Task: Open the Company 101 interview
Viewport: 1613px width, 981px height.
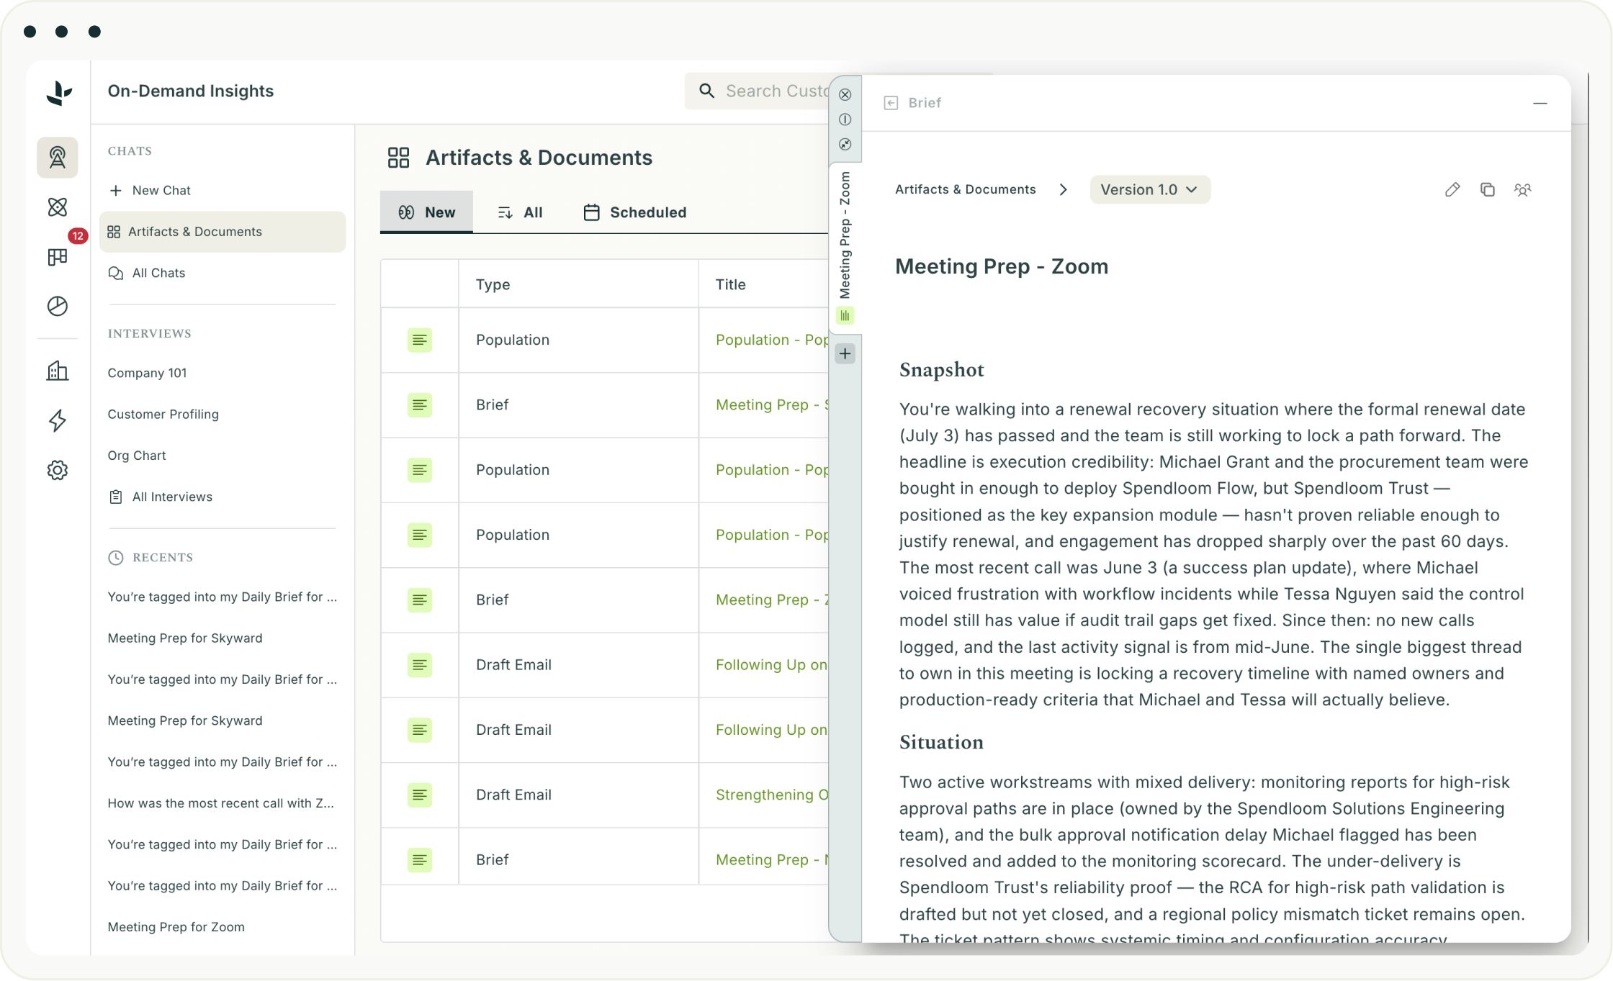Action: point(147,373)
